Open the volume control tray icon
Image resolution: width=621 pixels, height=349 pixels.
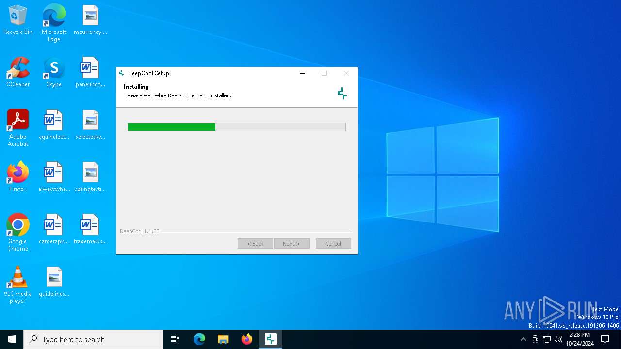coord(558,339)
